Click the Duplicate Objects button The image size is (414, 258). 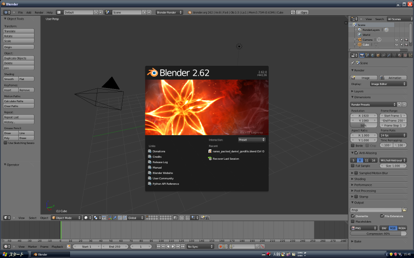click(19, 58)
